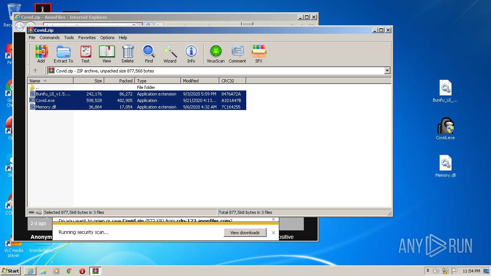Open the Options menu
Viewport: 491px width, 276px height.
[107, 38]
